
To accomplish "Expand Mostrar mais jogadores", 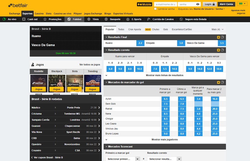I will pyautogui.click(x=165, y=140).
